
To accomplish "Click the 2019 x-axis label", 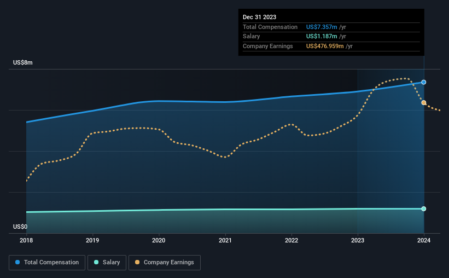I will pyautogui.click(x=92, y=240).
